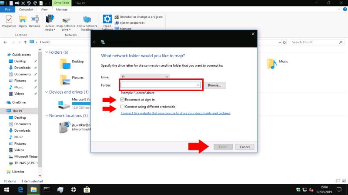348x195 pixels.
Task: Go back in File Explorer
Action: [x=5, y=42]
